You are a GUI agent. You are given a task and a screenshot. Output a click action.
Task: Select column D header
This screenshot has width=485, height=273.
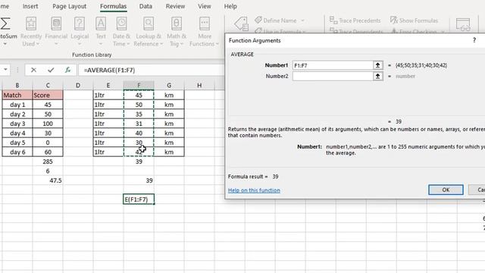point(78,86)
